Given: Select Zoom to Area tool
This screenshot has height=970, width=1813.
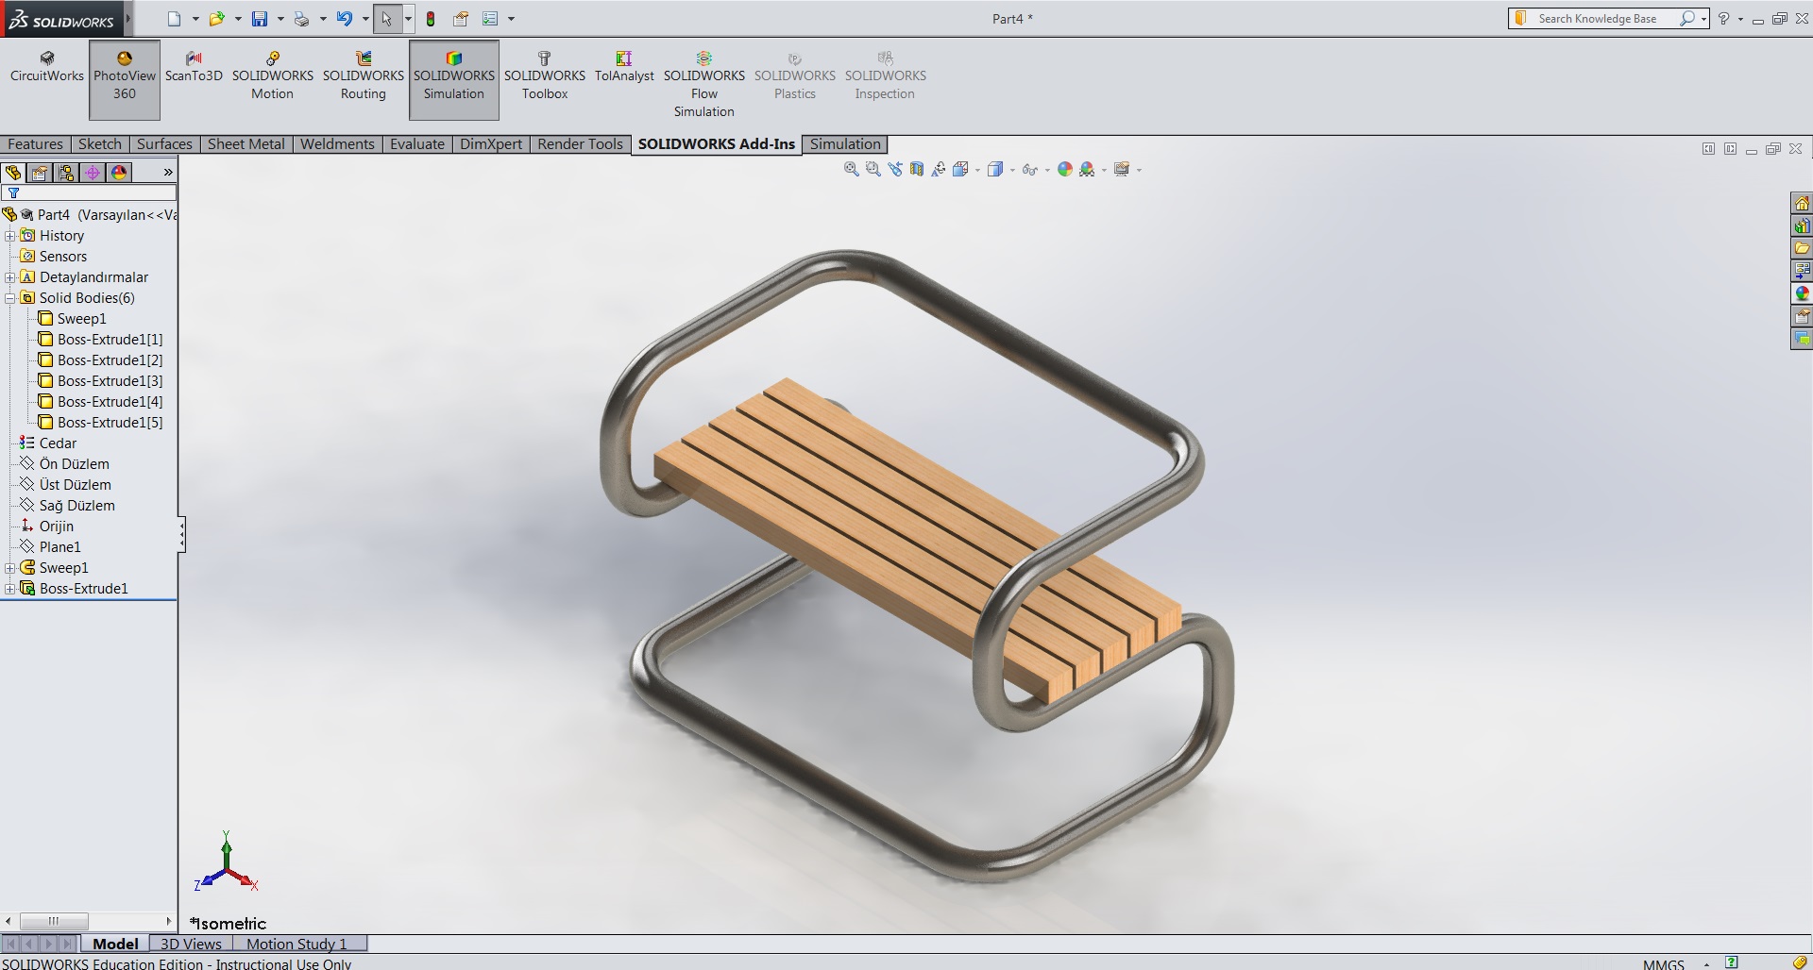Looking at the screenshot, I should click(x=873, y=170).
